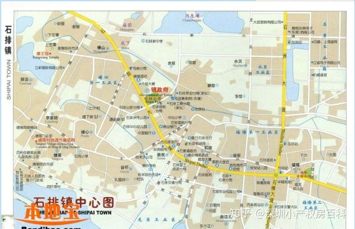Viewport: 355px width, 229px height.
Task: Click the roundabout where Shipai Dadao meets Shizhou Dadao
Action: pos(275,175)
